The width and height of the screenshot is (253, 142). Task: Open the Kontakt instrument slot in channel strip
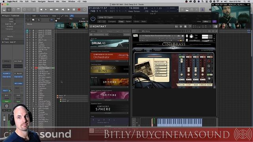pyautogui.click(x=6, y=73)
